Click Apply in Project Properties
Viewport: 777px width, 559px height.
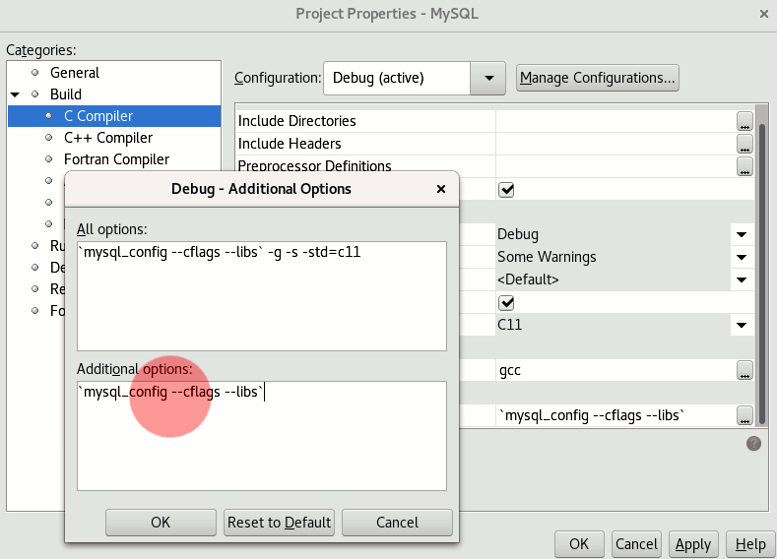693,544
